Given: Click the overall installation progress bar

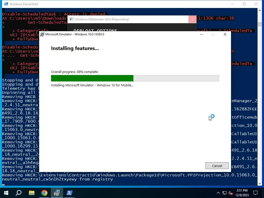Looking at the screenshot, I should [x=135, y=78].
